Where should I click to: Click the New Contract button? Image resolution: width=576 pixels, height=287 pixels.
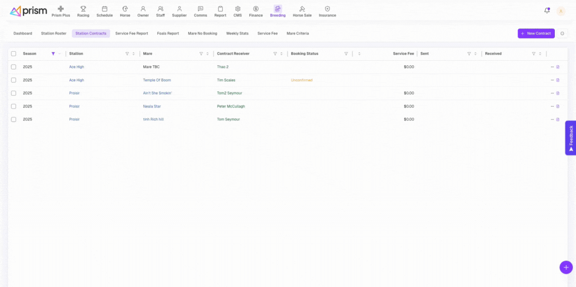coord(536,34)
